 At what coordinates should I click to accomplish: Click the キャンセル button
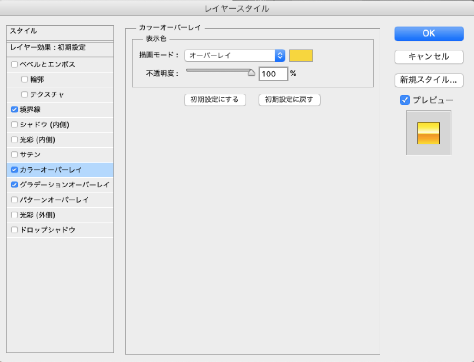click(429, 57)
